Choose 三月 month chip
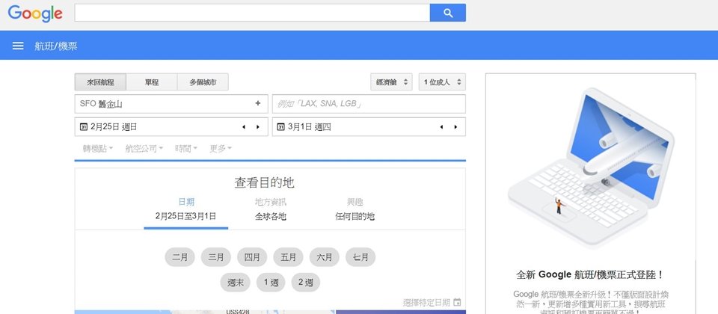This screenshot has width=718, height=314. [x=215, y=257]
